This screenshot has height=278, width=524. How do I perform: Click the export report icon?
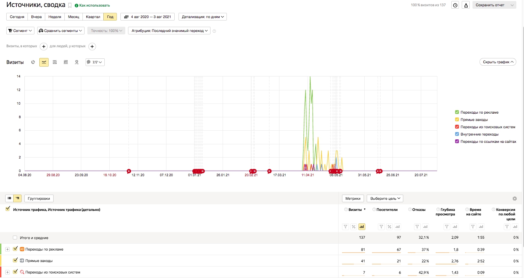(x=466, y=5)
